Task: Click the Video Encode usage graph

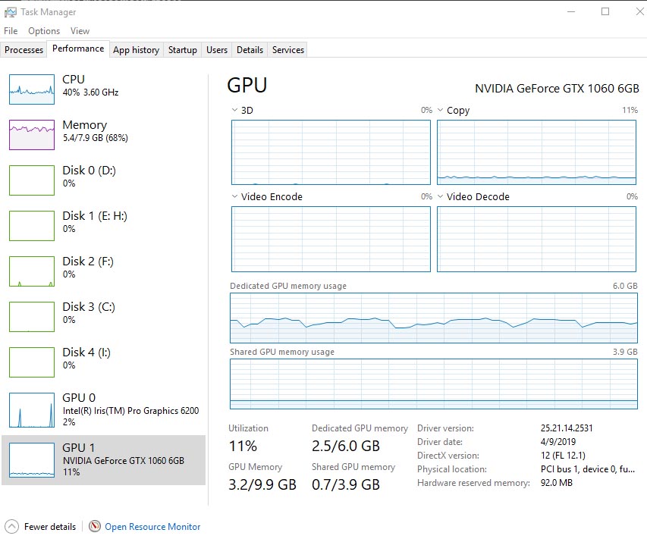Action: coord(331,240)
